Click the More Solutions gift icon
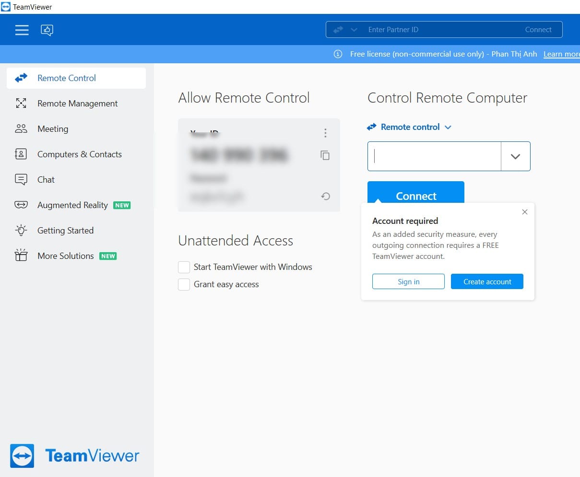Viewport: 580px width, 477px height. [21, 255]
